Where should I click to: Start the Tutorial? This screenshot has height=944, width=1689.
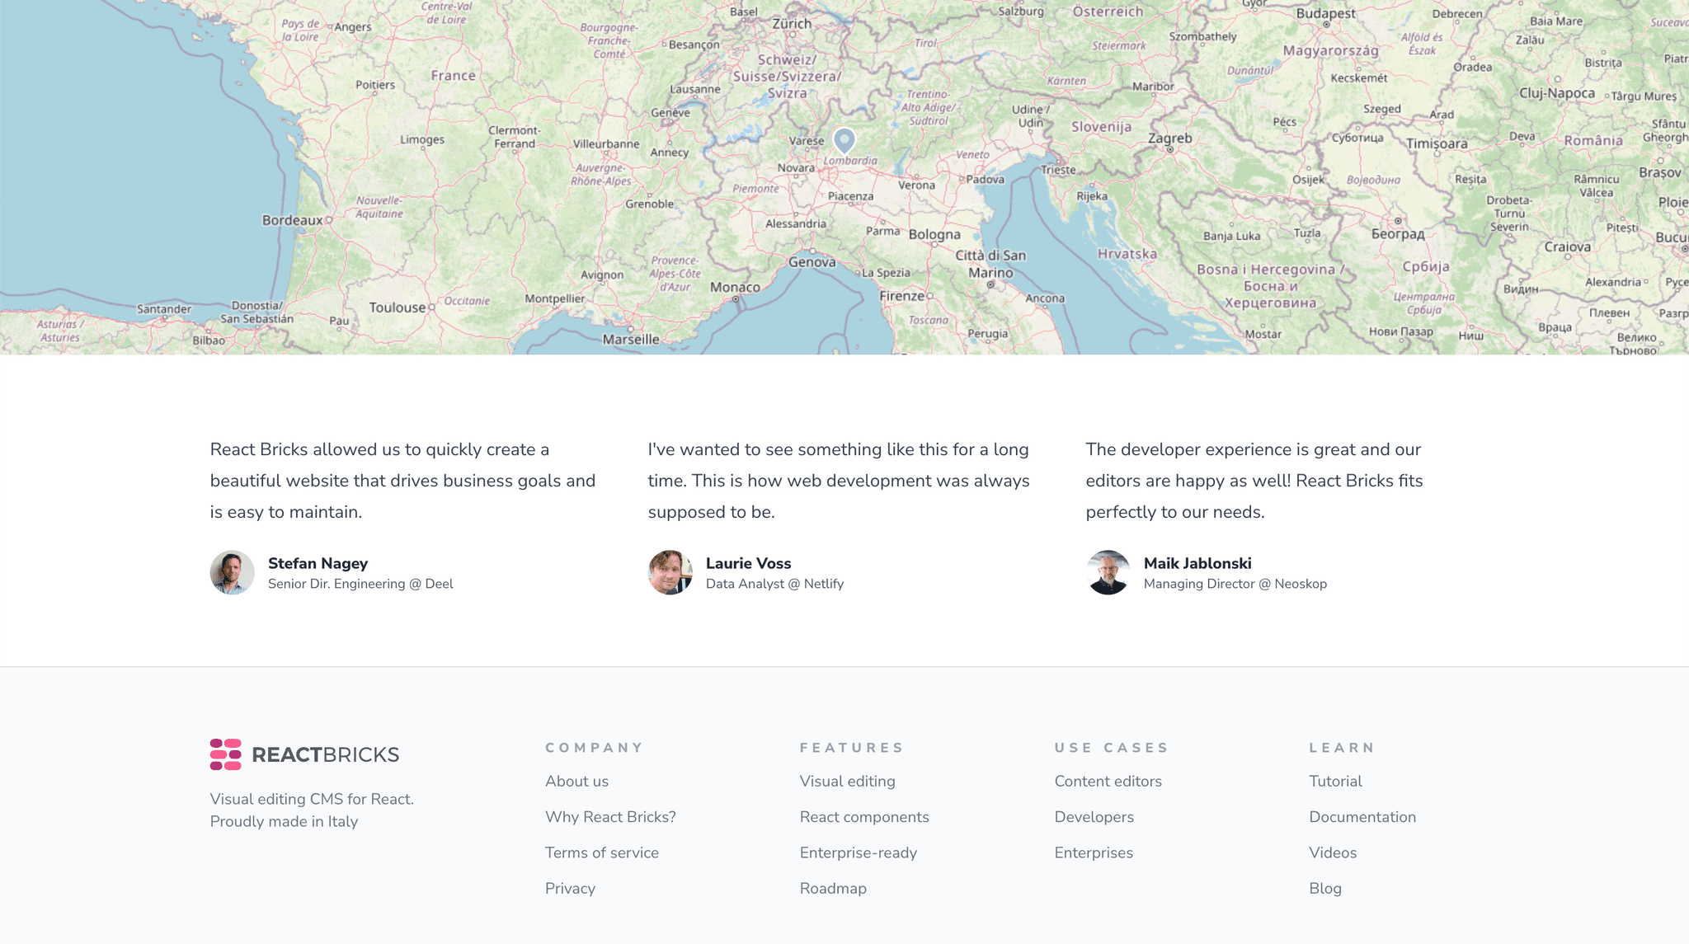coord(1335,781)
